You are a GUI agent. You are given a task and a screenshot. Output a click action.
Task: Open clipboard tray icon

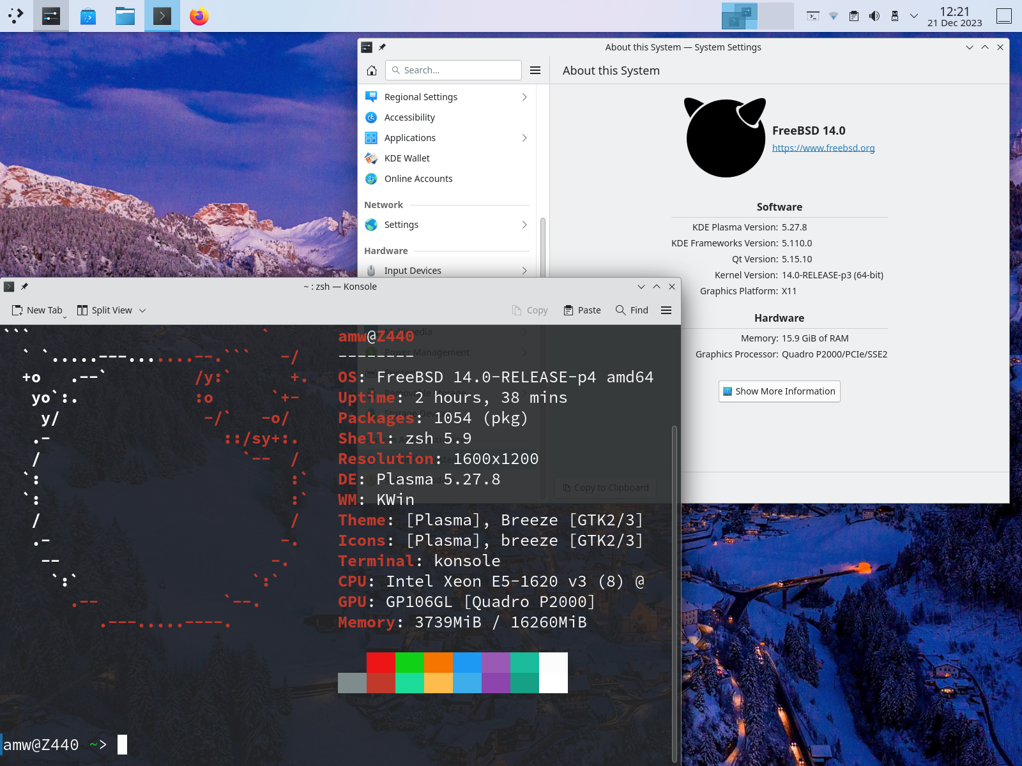pos(854,16)
